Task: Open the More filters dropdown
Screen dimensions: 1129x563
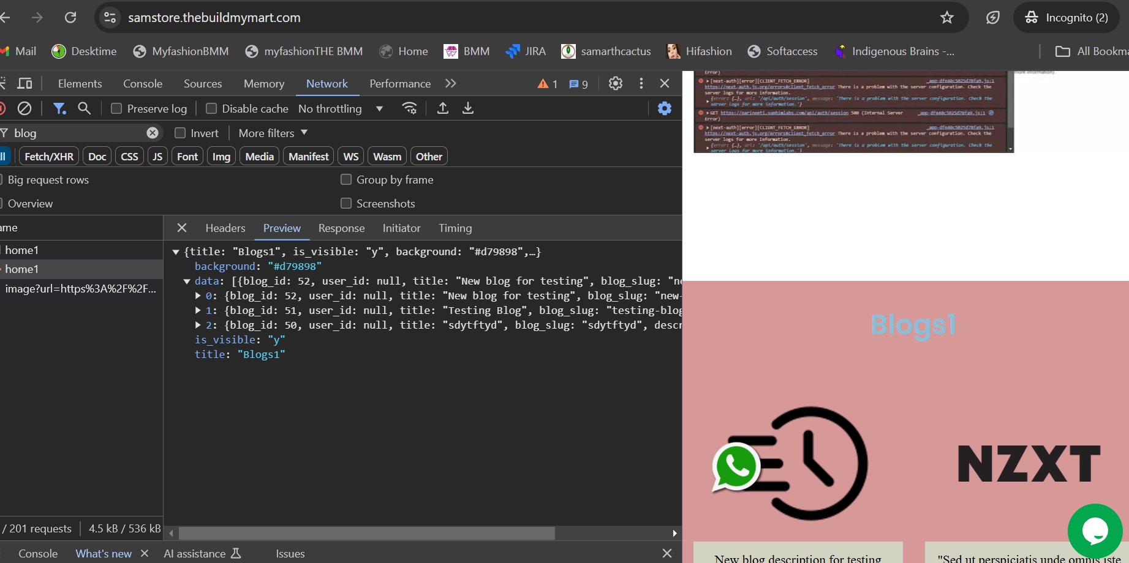Action: pyautogui.click(x=273, y=133)
